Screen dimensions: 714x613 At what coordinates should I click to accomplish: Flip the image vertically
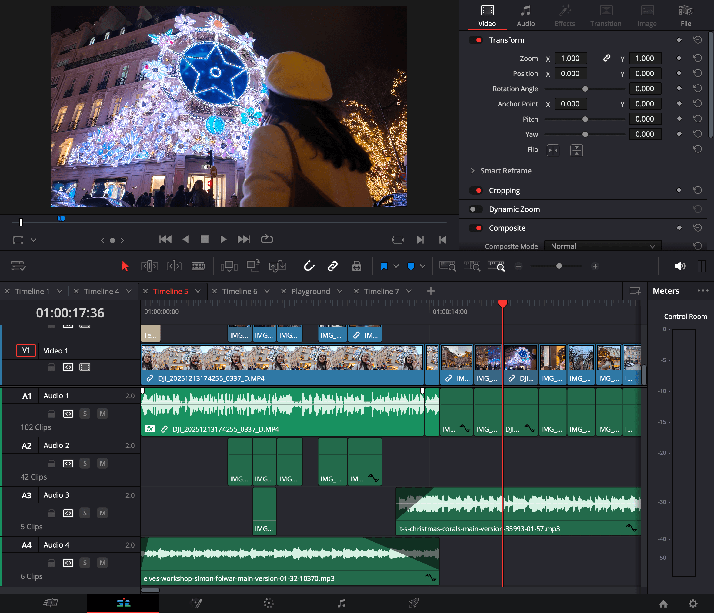pos(576,150)
